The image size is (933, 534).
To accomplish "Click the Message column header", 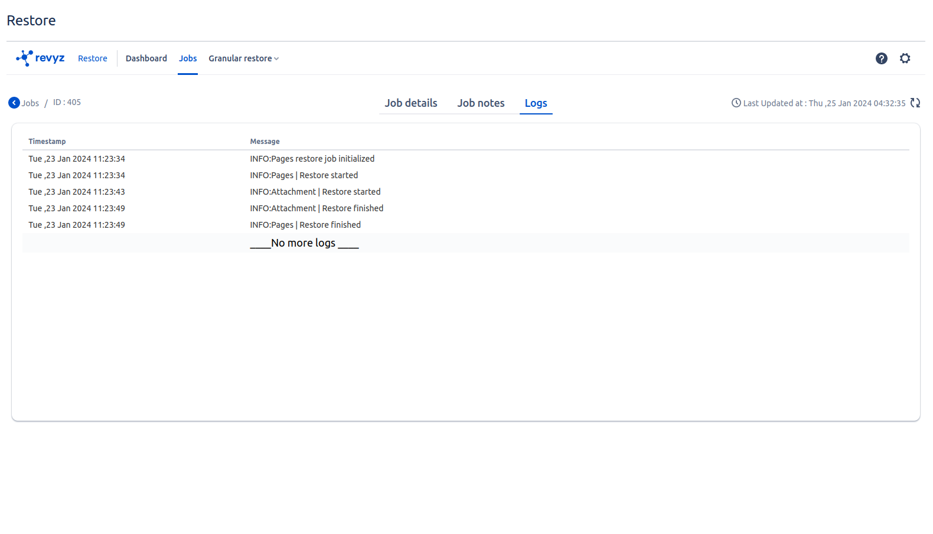I will (265, 142).
